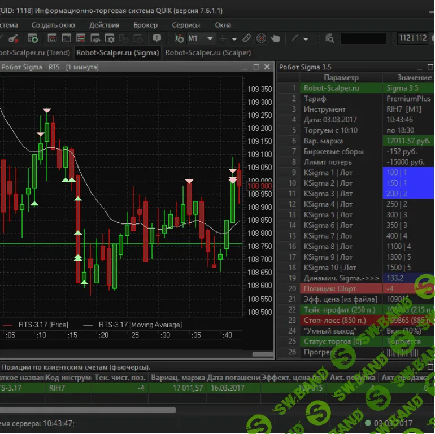Viewport: 435px width, 434px height.
Task: Expand the line tool dropdown arrow
Action: (306, 39)
